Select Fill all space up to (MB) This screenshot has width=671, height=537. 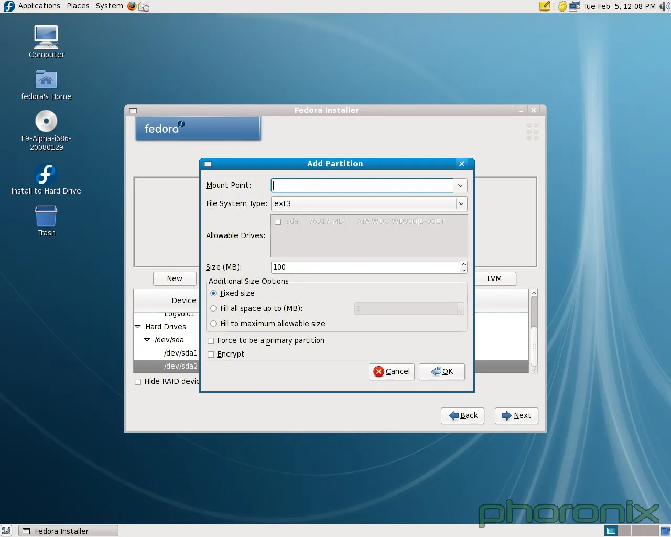coord(213,308)
